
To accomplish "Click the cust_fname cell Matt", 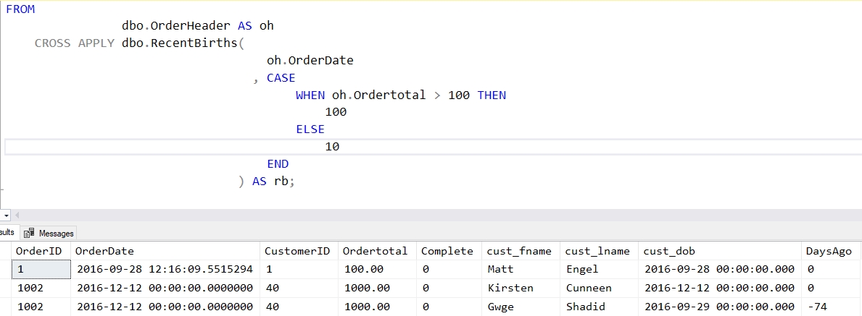I will tap(521, 270).
